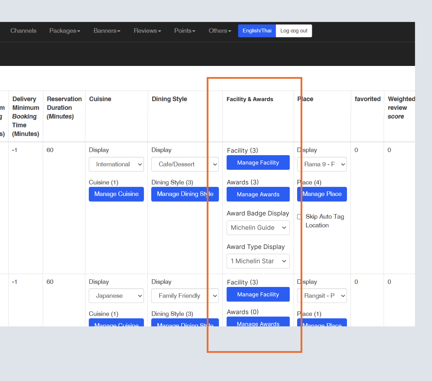Open the Channels menu item
This screenshot has height=381, width=432.
click(23, 31)
